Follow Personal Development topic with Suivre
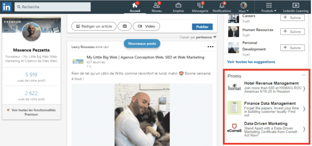The width and height of the screenshot is (312, 146). (292, 48)
